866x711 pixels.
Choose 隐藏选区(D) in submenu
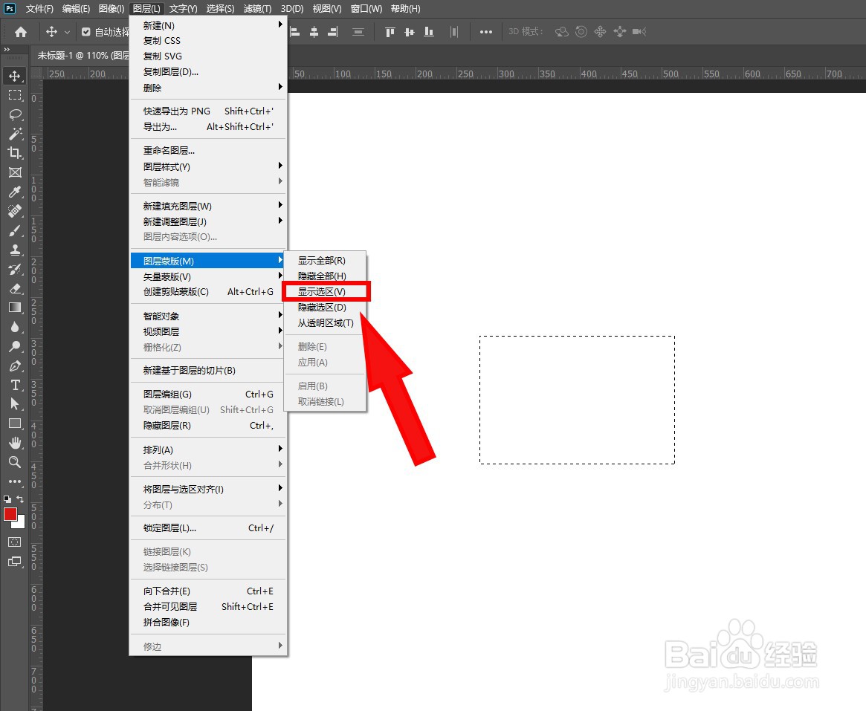[326, 308]
